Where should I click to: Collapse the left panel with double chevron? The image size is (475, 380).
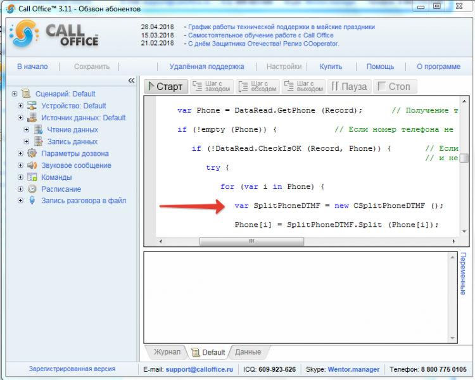[131, 80]
